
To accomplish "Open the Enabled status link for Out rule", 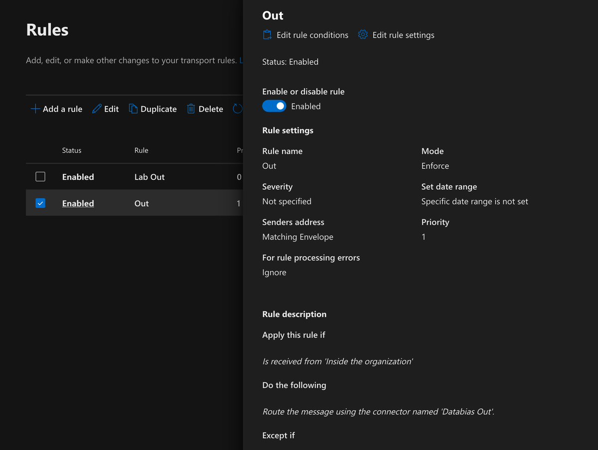I will [78, 203].
